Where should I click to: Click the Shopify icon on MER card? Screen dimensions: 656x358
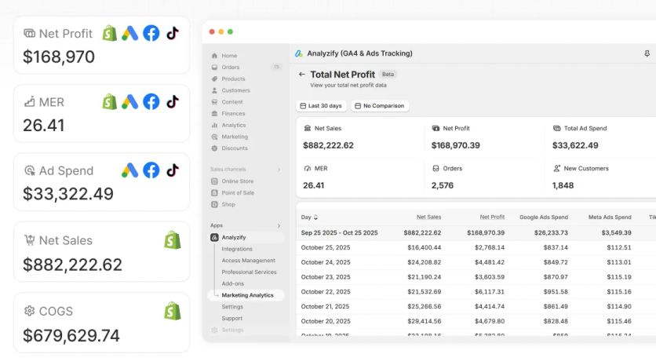(110, 102)
